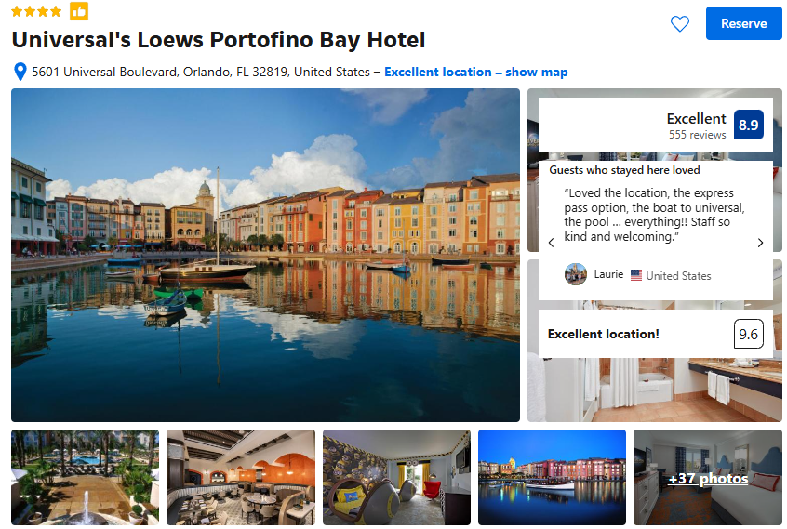Click the Reserve button
The image size is (787, 529).
[x=743, y=23]
